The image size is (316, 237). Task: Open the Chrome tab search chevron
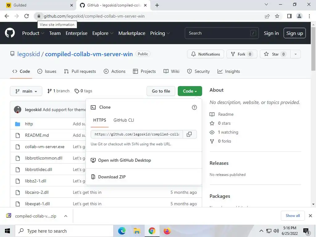[x=266, y=4]
